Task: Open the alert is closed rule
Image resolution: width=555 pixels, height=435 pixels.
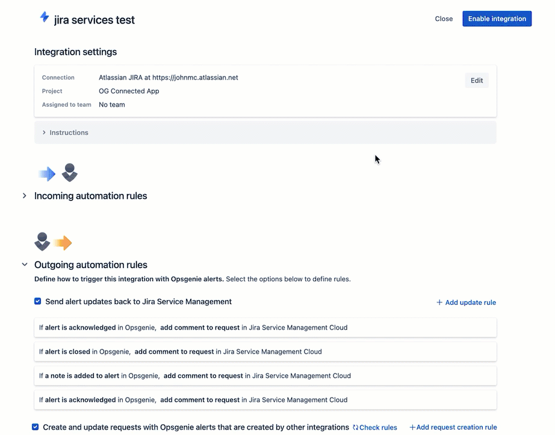Action: tap(265, 352)
